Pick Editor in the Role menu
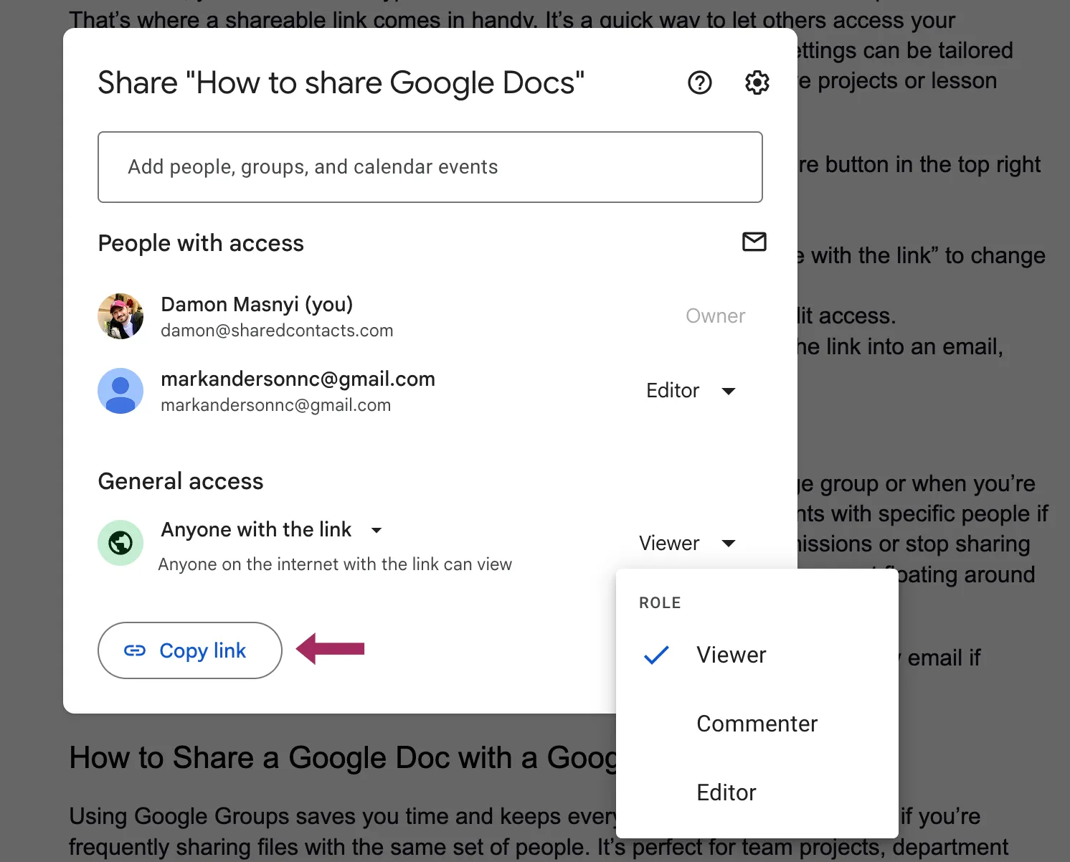This screenshot has width=1070, height=862. [x=726, y=792]
